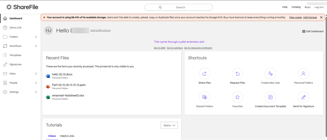Click the Shared Folders shortcut label
This screenshot has height=140, width=327.
(205, 106)
